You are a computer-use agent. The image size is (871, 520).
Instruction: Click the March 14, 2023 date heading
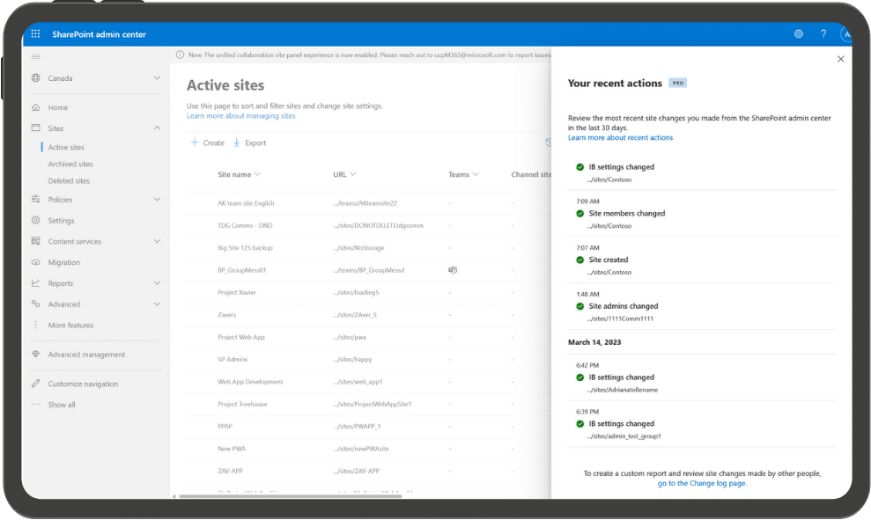[x=594, y=342]
